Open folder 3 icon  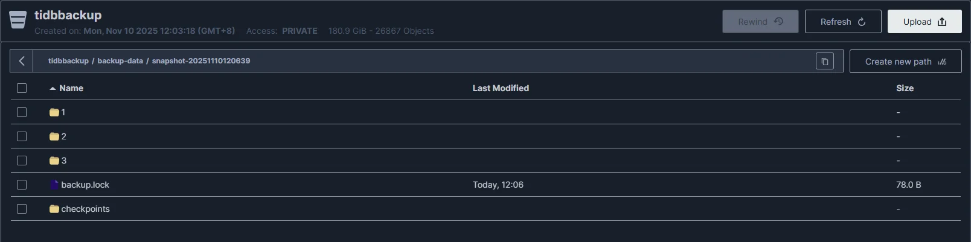coord(54,161)
